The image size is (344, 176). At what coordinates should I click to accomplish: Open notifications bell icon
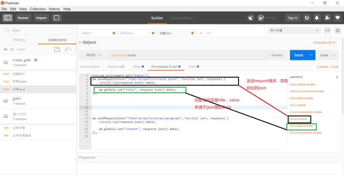point(317,18)
